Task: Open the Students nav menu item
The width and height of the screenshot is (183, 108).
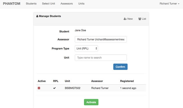Action: tap(31, 3)
